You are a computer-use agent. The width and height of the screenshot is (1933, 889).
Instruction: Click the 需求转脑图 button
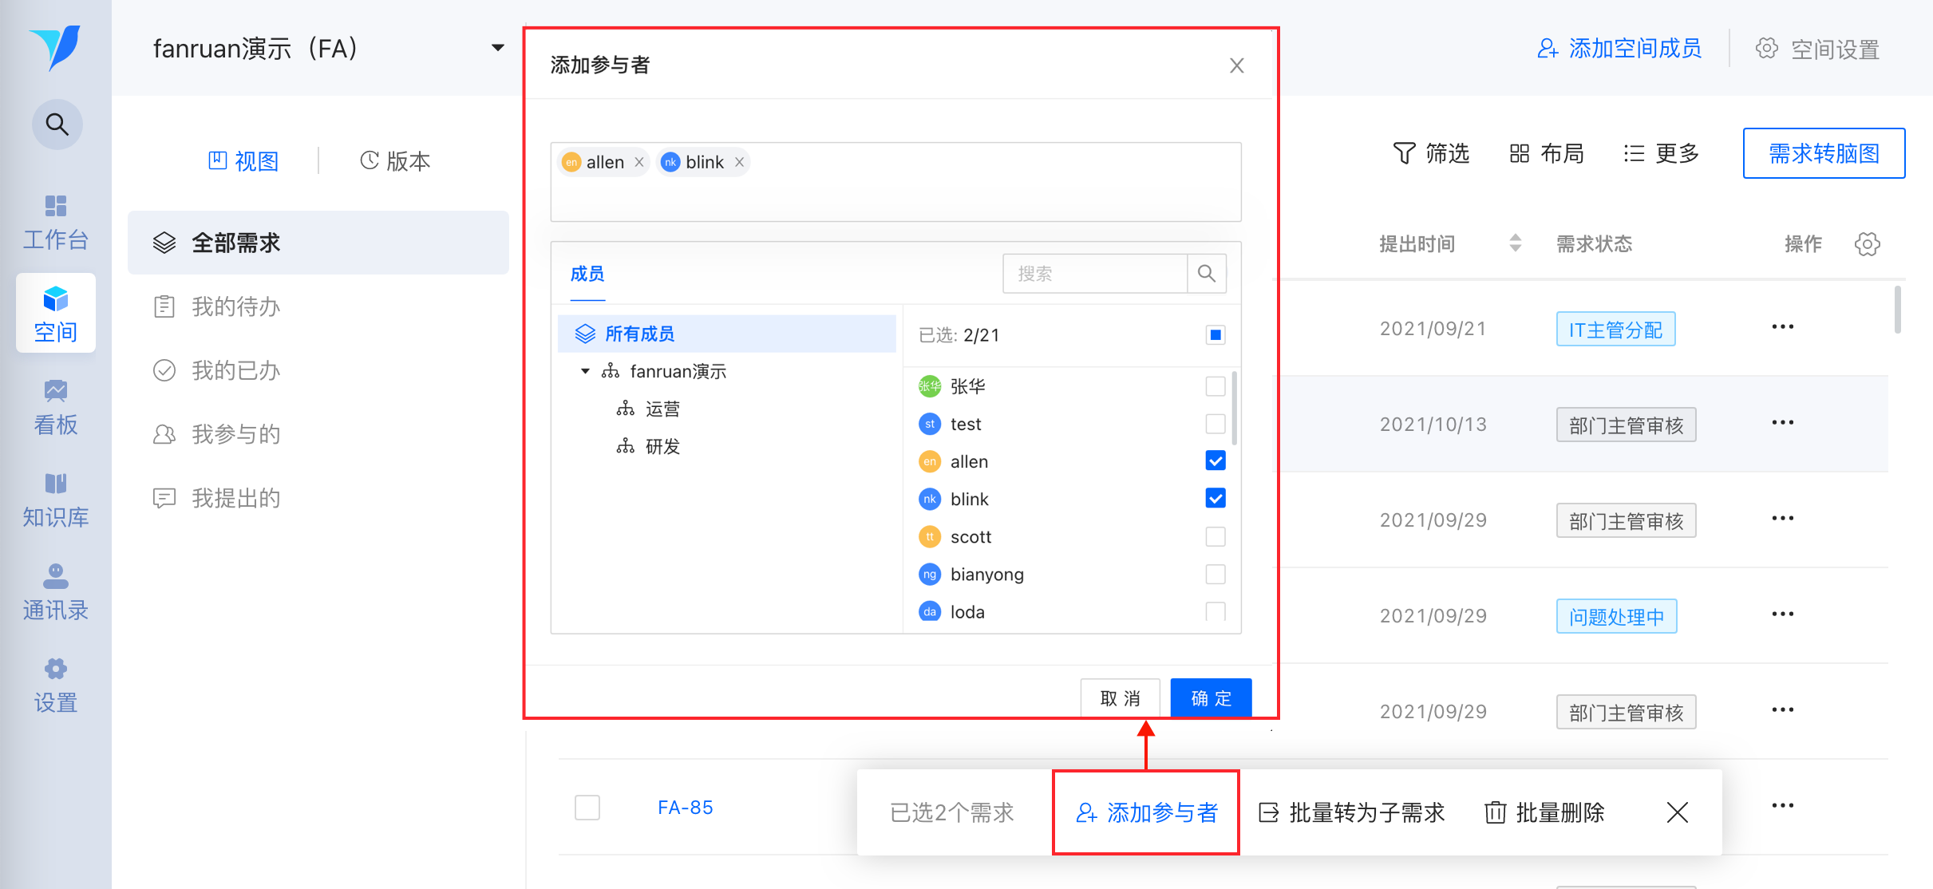(x=1824, y=153)
